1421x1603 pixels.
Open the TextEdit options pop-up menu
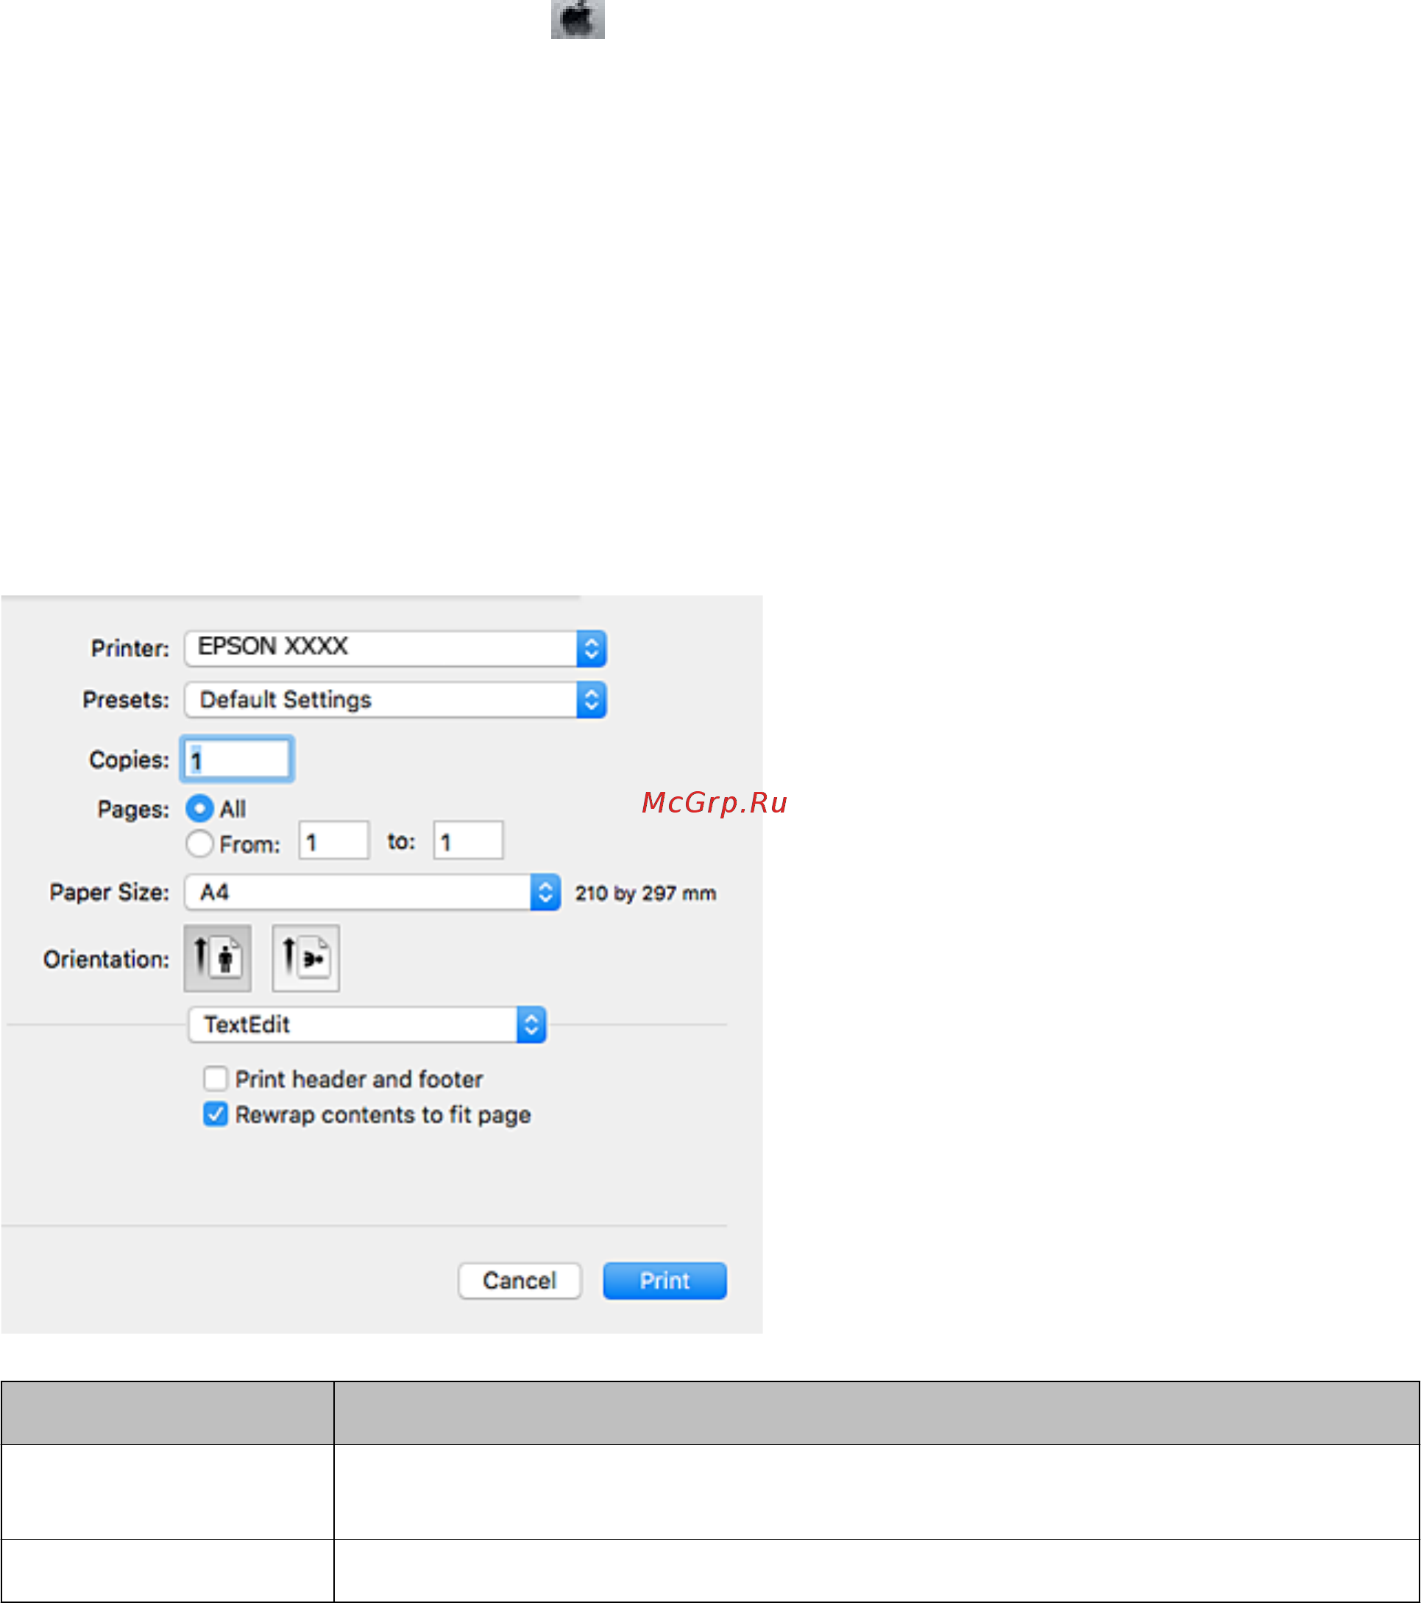(x=367, y=1025)
